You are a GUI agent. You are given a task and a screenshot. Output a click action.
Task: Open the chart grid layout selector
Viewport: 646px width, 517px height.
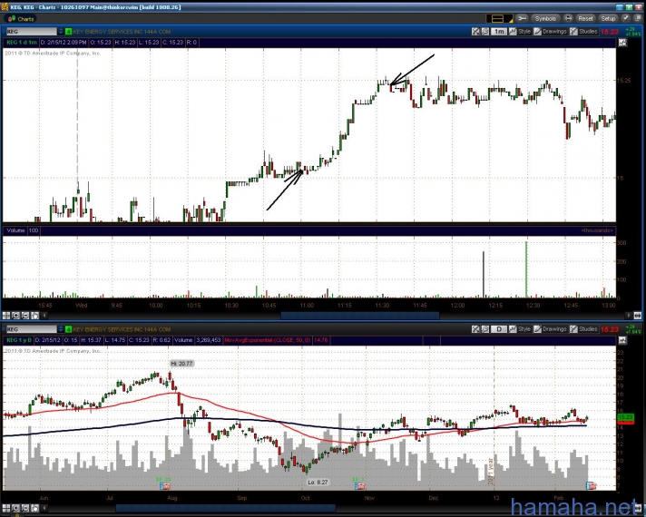[499, 18]
